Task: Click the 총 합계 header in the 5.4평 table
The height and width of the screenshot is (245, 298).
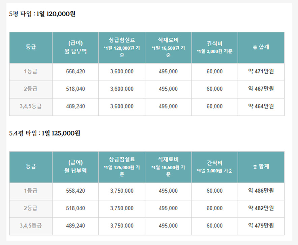Action: tap(261, 167)
